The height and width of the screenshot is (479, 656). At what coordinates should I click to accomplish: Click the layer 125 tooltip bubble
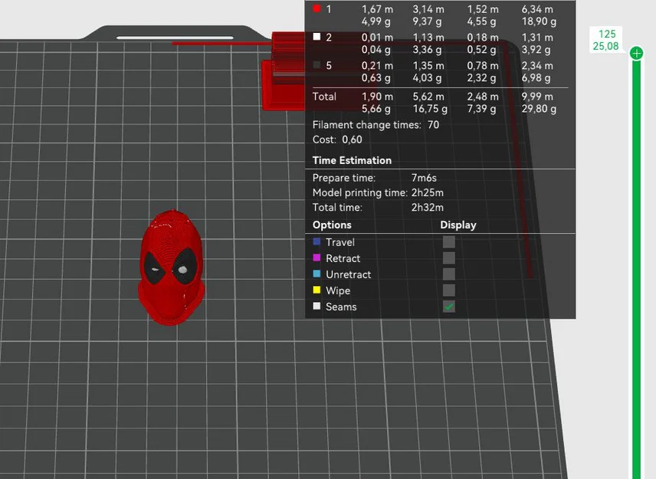605,40
